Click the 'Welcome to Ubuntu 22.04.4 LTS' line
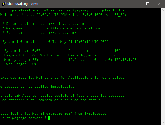 click(63, 15)
